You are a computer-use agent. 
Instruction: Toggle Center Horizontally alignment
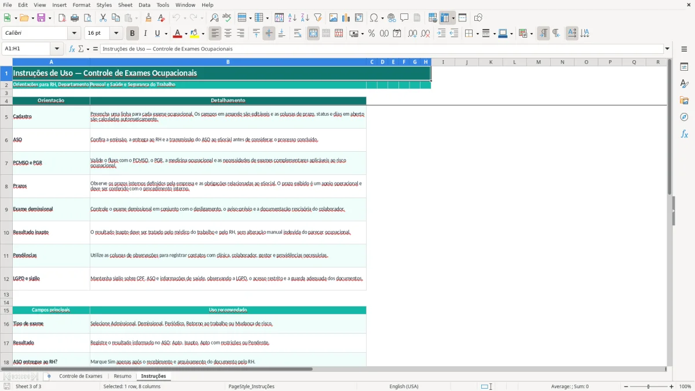click(228, 34)
